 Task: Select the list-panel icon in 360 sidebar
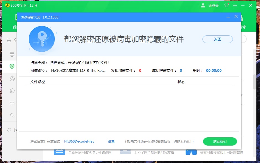[x=12, y=54]
